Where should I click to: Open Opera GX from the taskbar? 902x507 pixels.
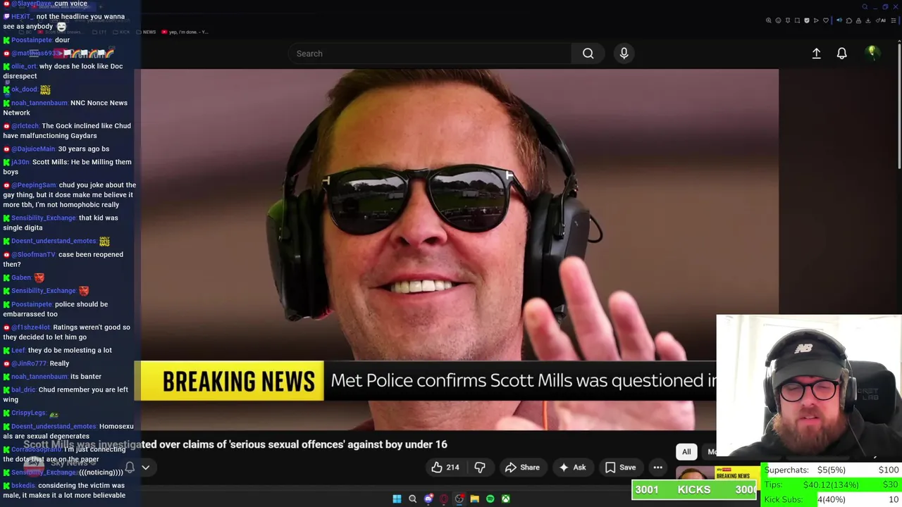(443, 499)
